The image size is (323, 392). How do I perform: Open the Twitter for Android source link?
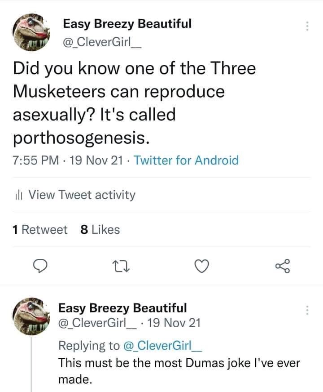pyautogui.click(x=186, y=160)
